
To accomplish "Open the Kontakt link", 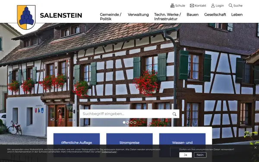I will point(198,6).
